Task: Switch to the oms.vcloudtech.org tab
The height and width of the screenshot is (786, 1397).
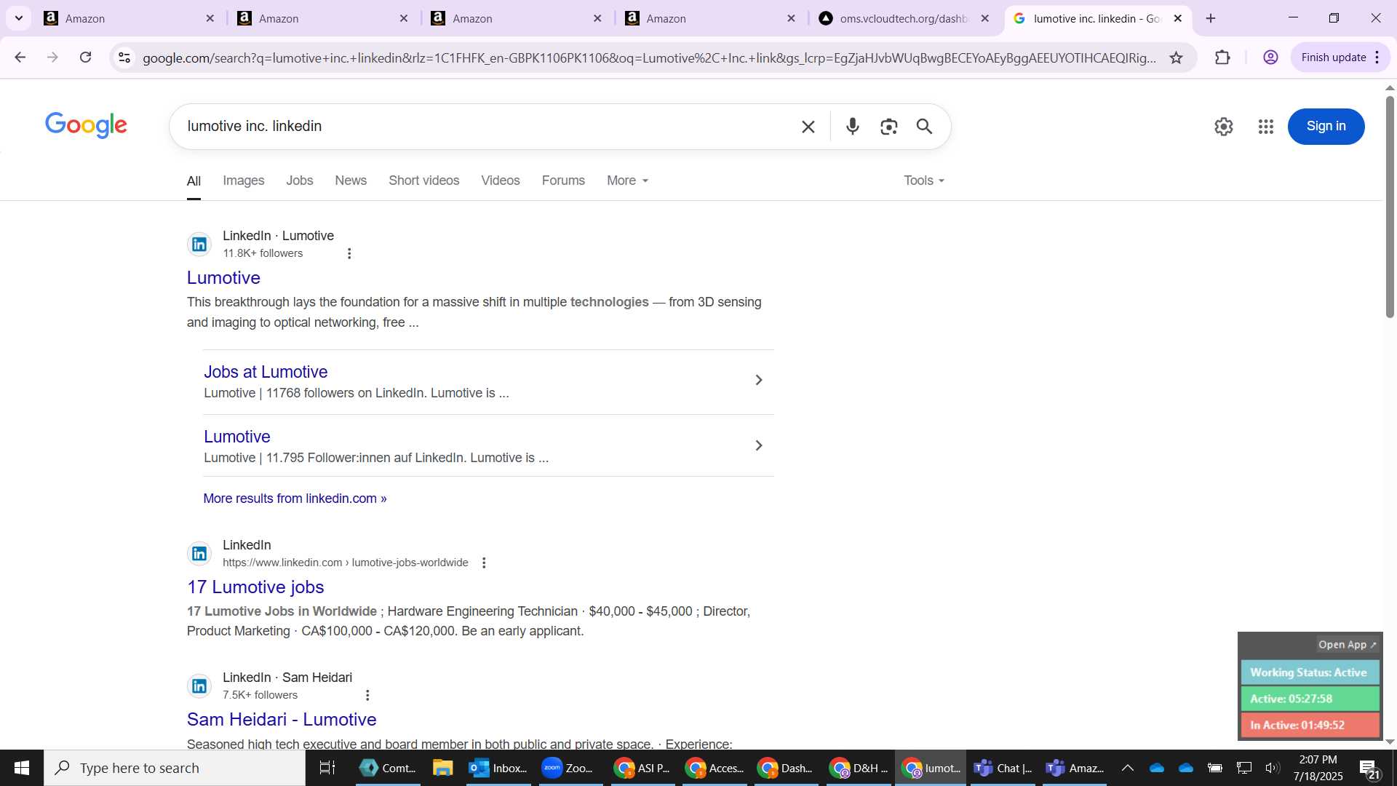Action: [x=904, y=18]
